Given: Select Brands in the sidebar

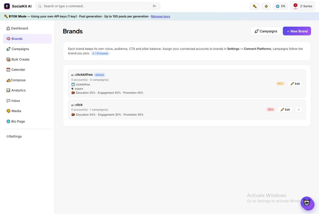Looking at the screenshot, I should click(27, 39).
